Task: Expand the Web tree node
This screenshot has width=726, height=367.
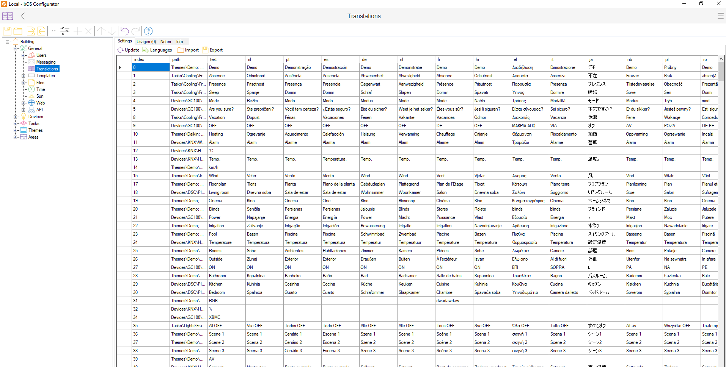Action: click(24, 103)
